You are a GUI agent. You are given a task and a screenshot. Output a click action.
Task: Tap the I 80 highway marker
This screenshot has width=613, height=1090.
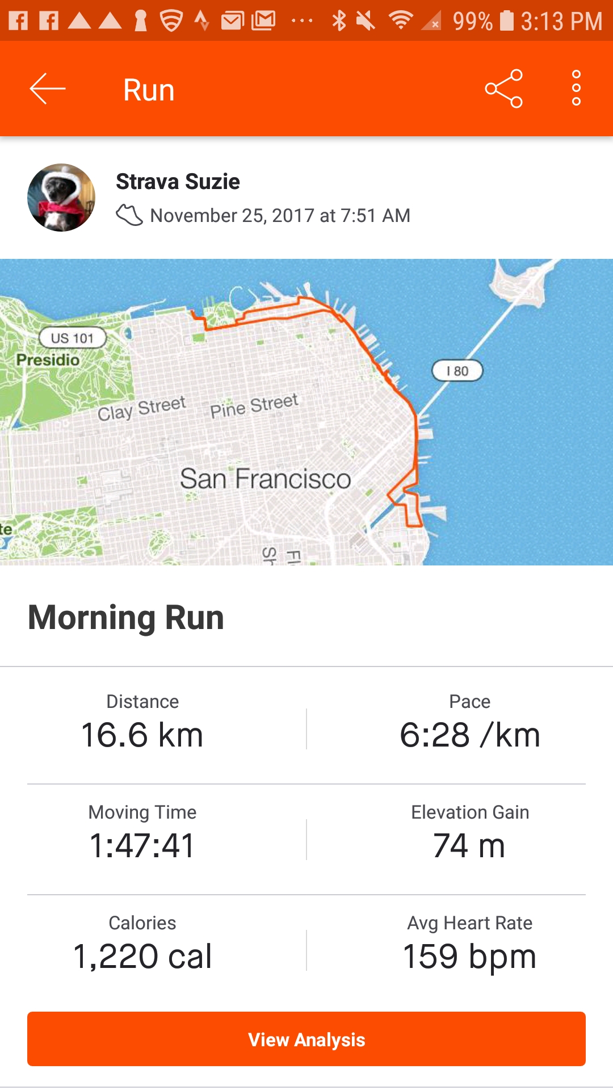[x=457, y=371]
